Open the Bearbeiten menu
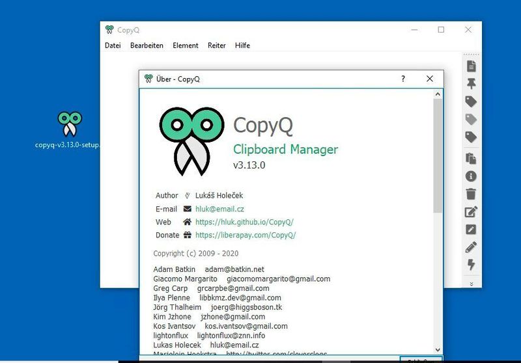 pos(147,46)
